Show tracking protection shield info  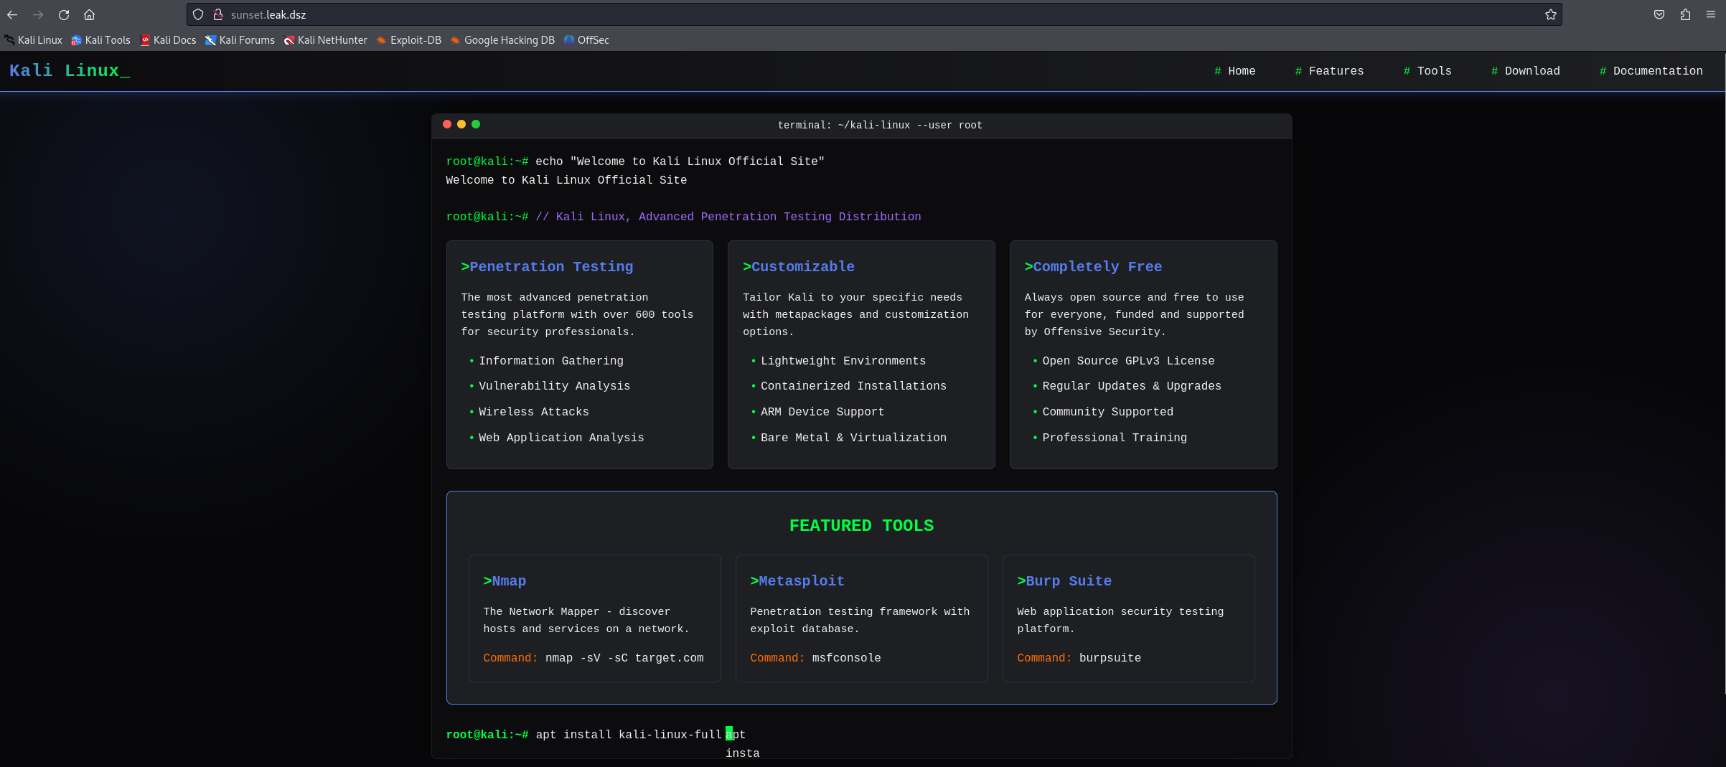(x=198, y=14)
